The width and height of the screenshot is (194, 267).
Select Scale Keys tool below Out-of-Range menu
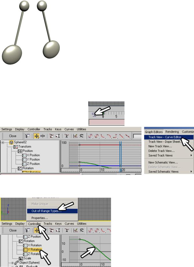tap(52, 230)
